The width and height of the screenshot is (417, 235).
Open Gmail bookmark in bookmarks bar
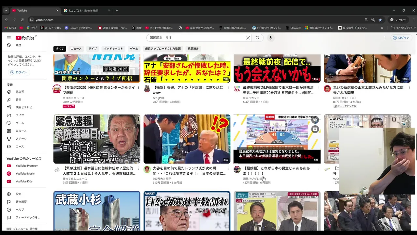(x=10, y=28)
